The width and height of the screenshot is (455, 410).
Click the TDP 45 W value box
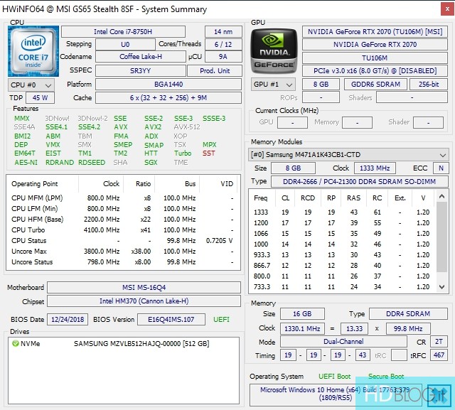click(40, 98)
